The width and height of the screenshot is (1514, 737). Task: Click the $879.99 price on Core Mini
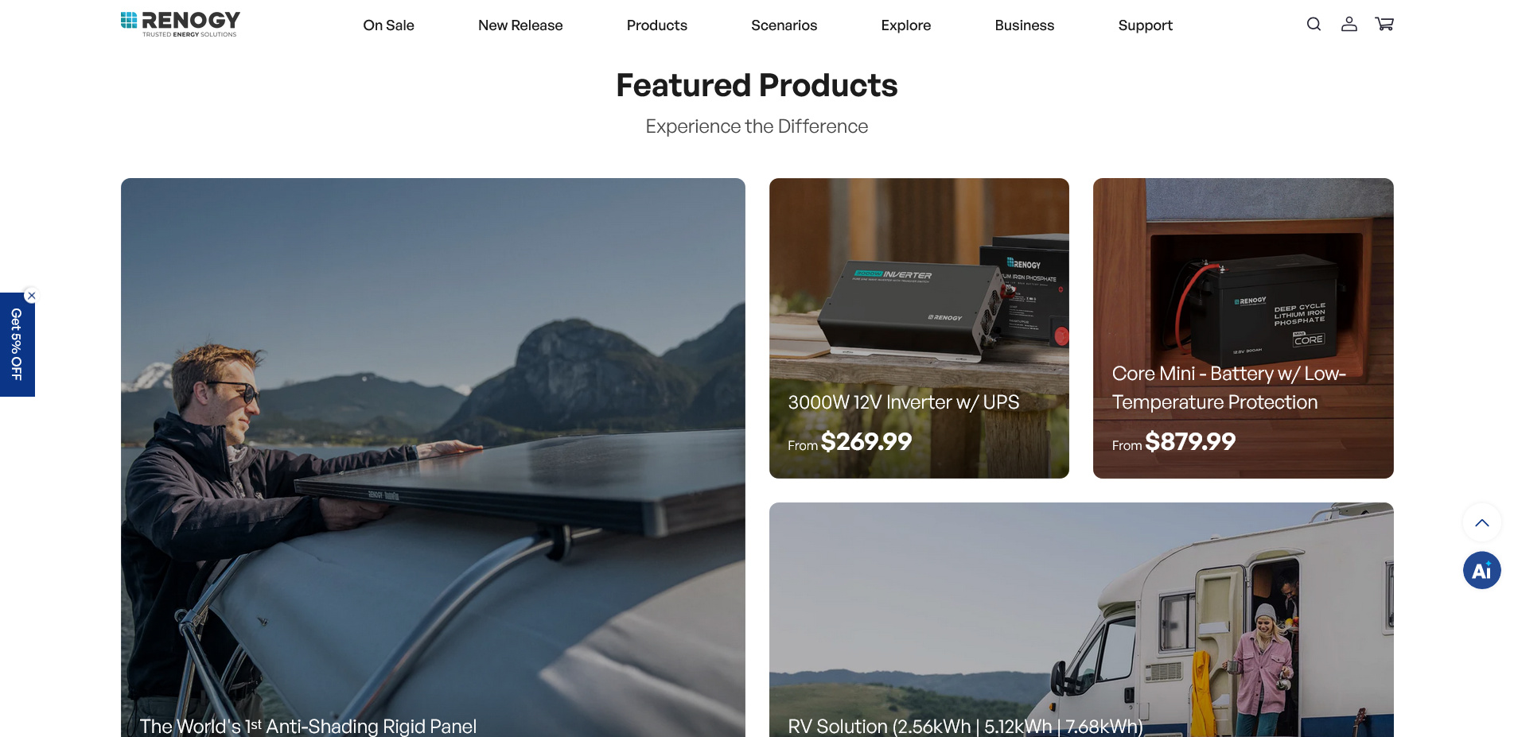pyautogui.click(x=1189, y=441)
